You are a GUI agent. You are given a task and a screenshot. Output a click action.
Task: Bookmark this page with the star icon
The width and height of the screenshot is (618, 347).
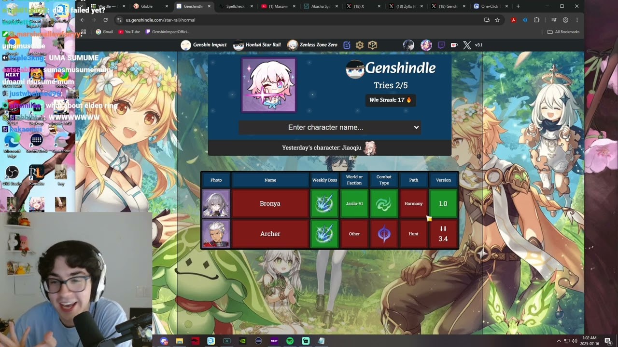pos(497,20)
